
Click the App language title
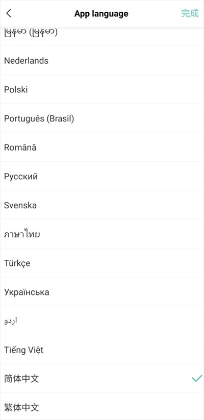click(101, 13)
